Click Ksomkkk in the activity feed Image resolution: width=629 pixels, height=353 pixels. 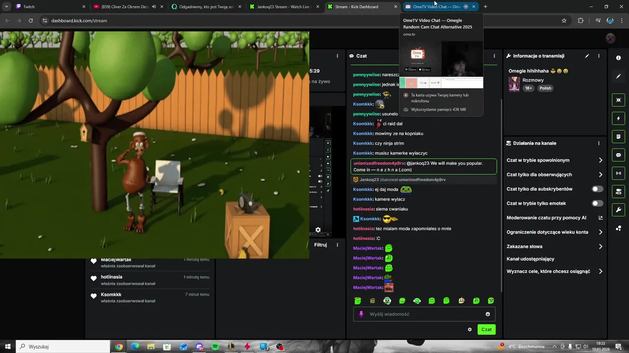pyautogui.click(x=111, y=295)
